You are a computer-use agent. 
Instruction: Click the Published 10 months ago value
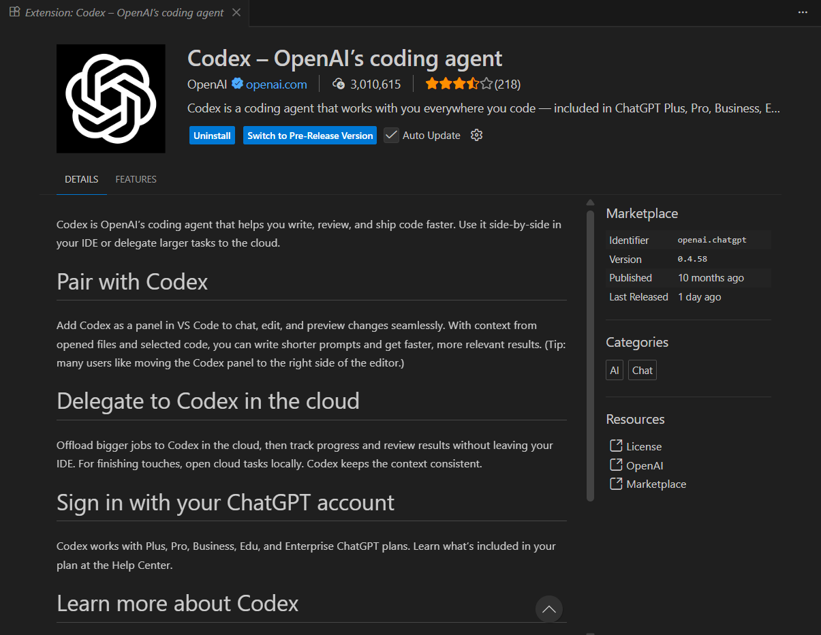pos(711,278)
